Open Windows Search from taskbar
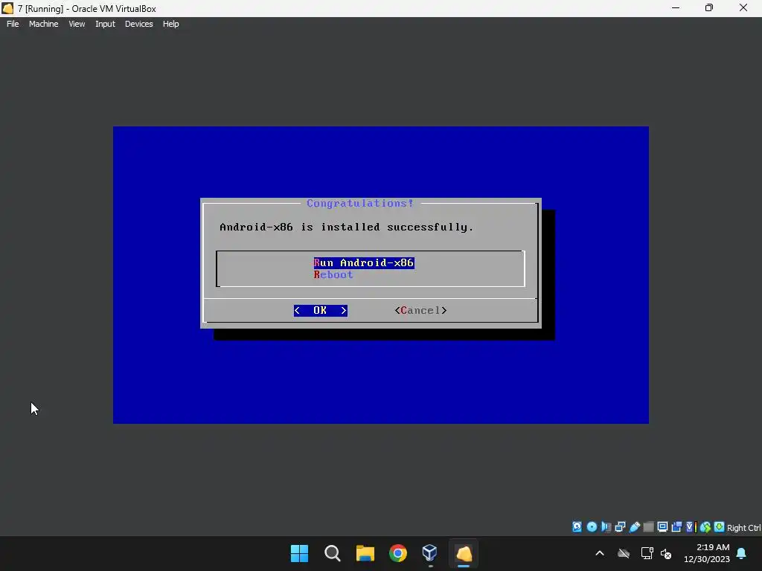762x571 pixels. pyautogui.click(x=333, y=553)
